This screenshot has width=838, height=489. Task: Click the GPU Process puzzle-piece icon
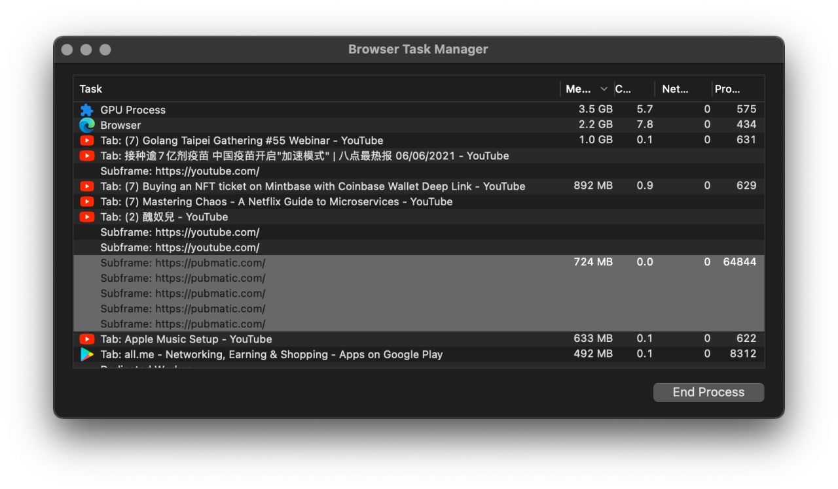[86, 110]
